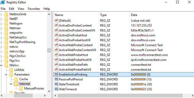
Task: Click the string icon beside ActiveWebProbeHostV6
Action: point(56,60)
